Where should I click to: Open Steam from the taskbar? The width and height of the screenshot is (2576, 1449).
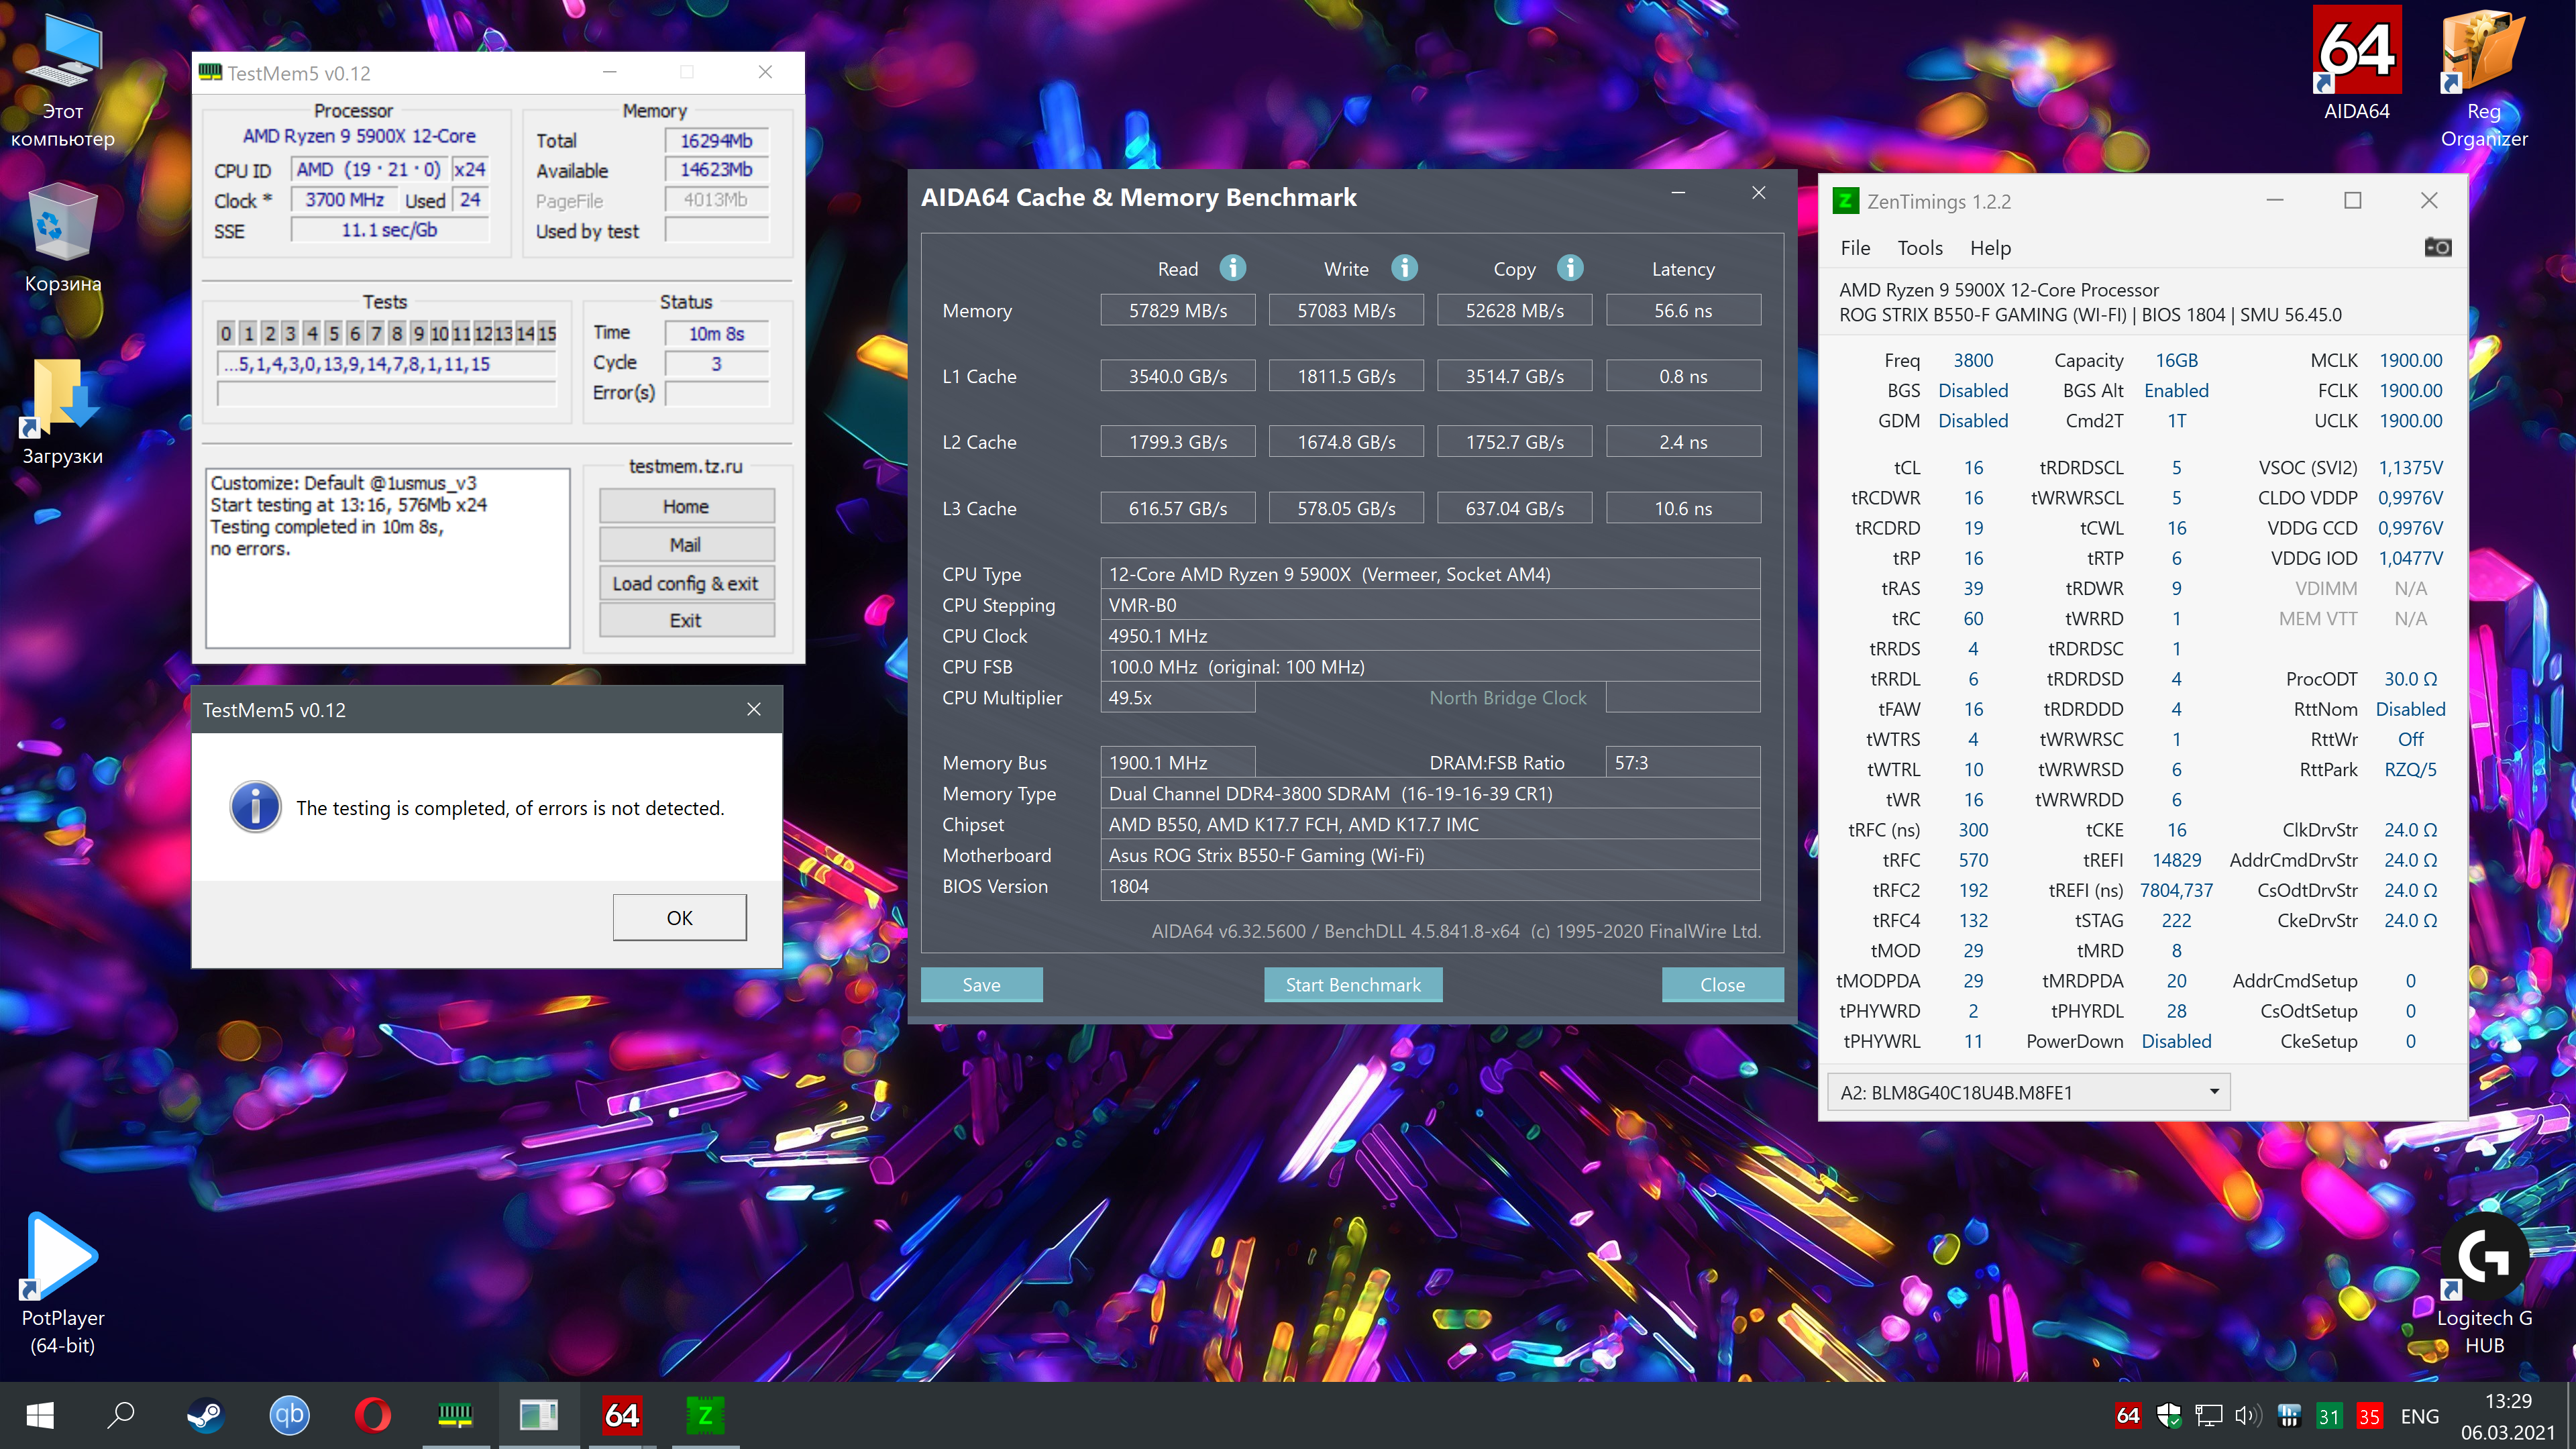[x=206, y=1415]
